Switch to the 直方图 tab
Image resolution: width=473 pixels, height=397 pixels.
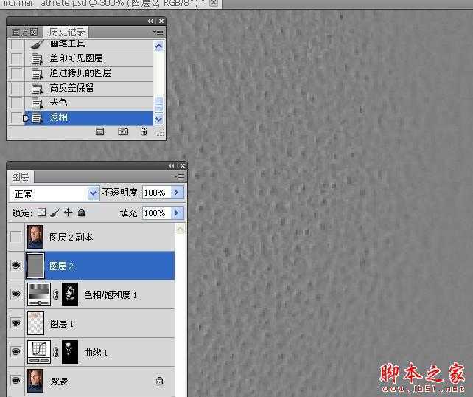25,32
